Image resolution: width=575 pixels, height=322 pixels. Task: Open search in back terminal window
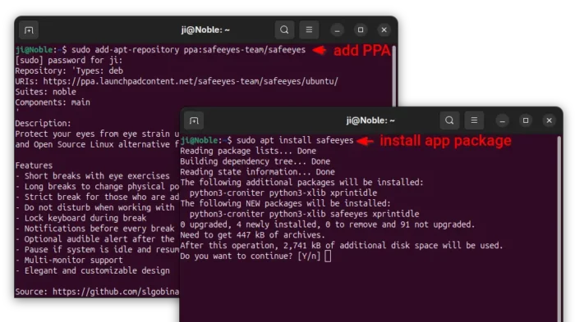(284, 29)
